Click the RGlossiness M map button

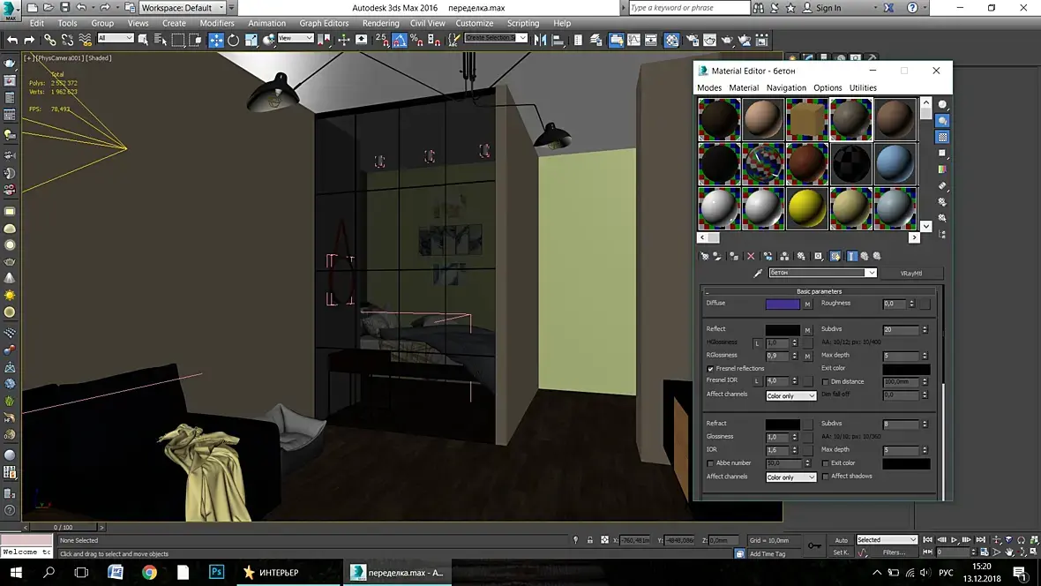point(807,357)
